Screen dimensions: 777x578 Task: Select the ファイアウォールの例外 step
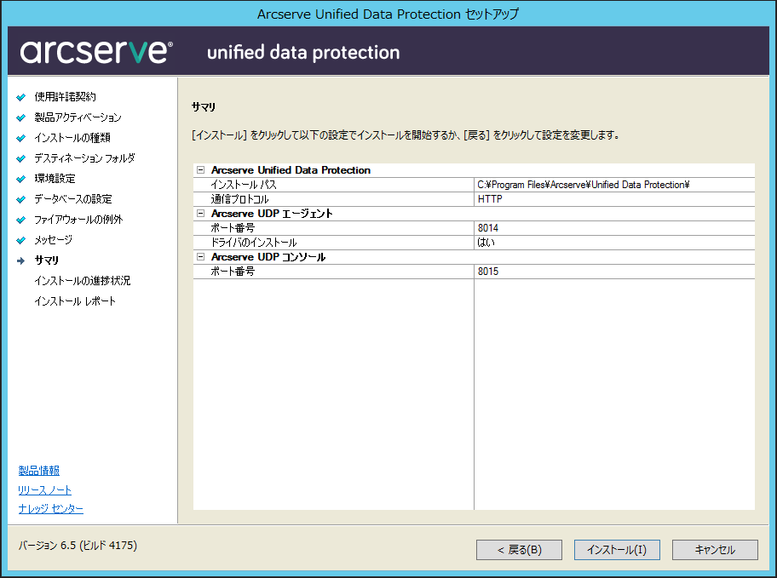click(x=78, y=220)
